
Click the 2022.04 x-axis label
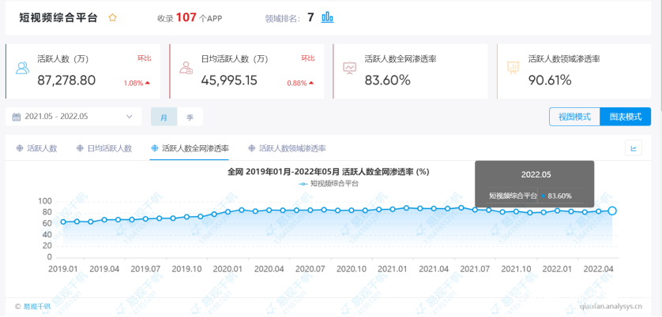coord(598,269)
